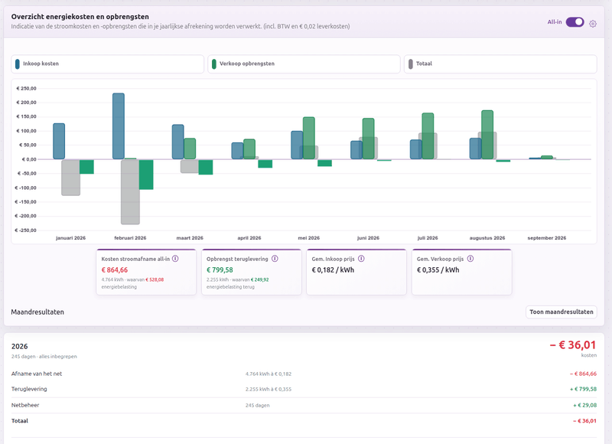The image size is (612, 444).
Task: Select the blue januari 2026 purchase bar
Action: click(x=59, y=142)
